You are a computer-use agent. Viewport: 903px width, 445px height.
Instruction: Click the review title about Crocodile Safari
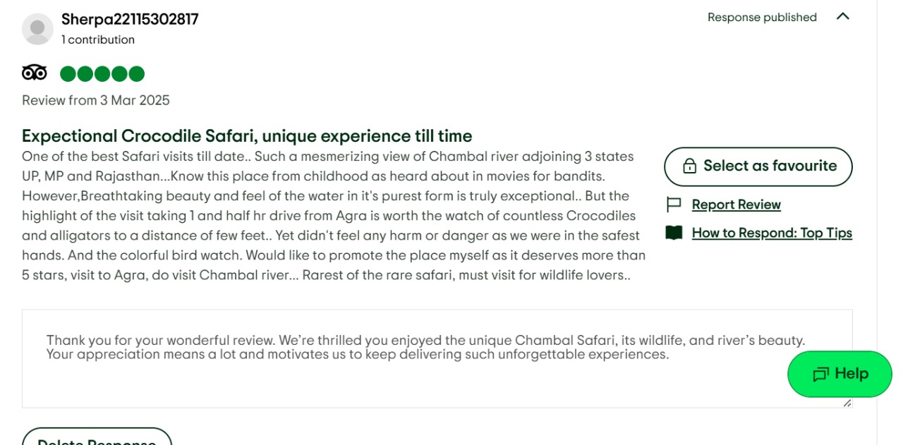(247, 136)
